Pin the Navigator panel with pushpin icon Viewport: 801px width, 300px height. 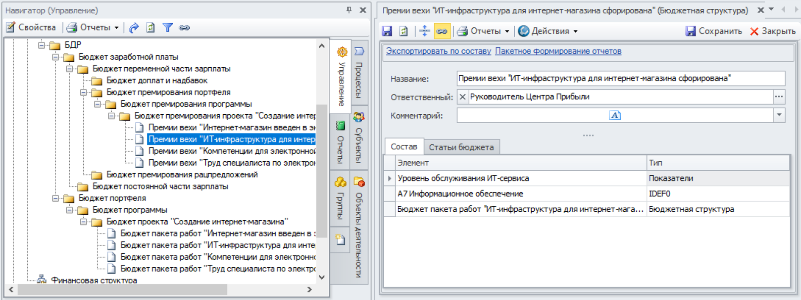pos(349,10)
